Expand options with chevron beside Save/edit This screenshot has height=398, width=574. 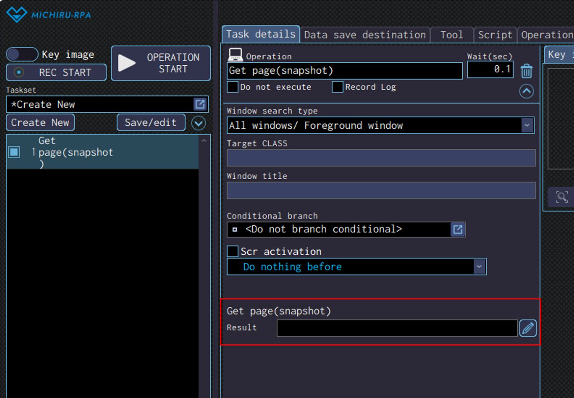pos(198,123)
